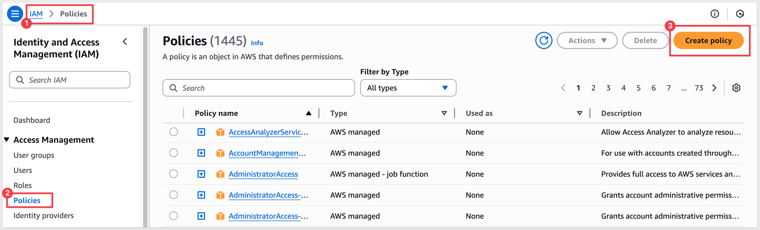760x230 pixels.
Task: Select the AdministratorAccess policy radio button
Action: coord(174,174)
